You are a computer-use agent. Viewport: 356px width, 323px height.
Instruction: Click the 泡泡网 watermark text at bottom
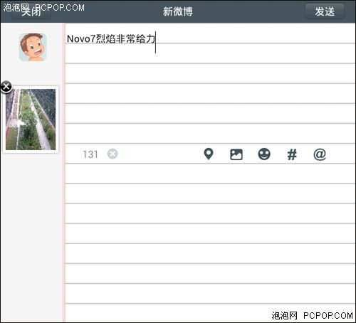[284, 316]
